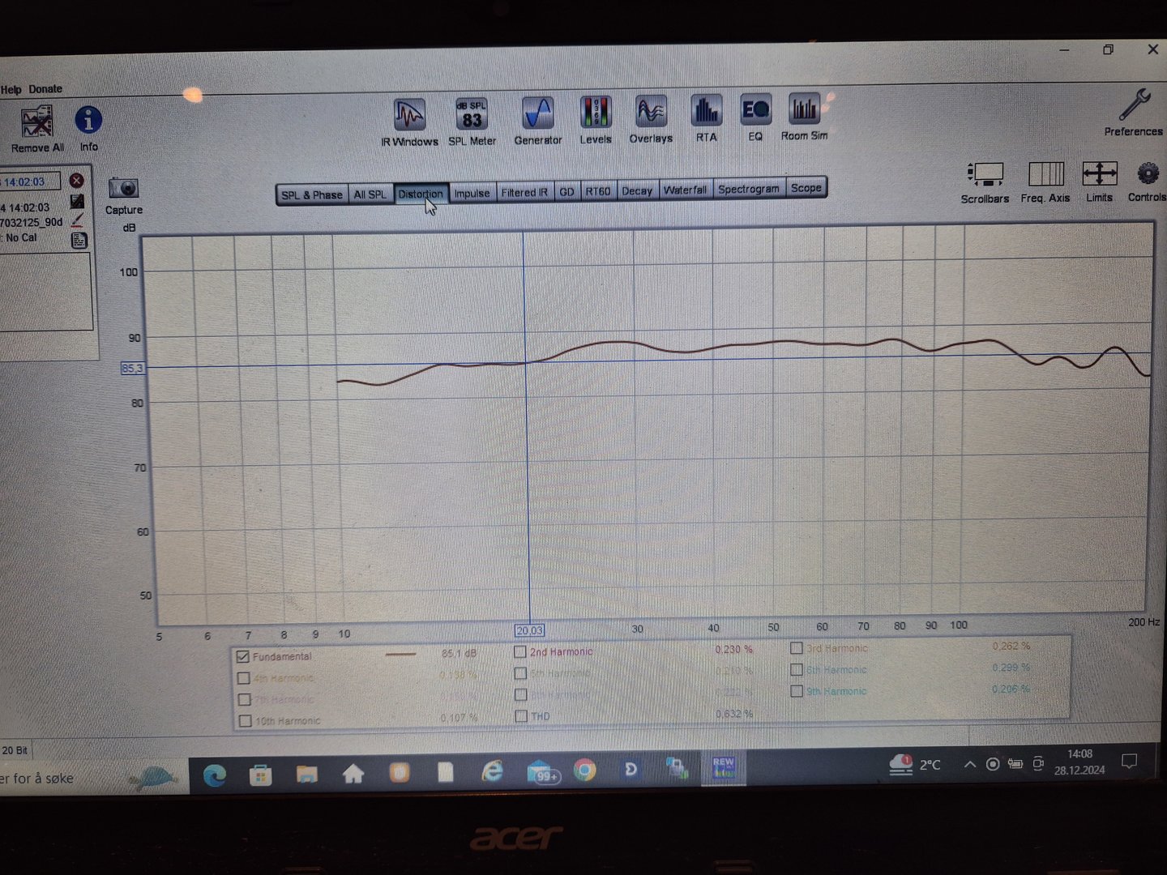Open File Explorer from the taskbar

coord(306,774)
